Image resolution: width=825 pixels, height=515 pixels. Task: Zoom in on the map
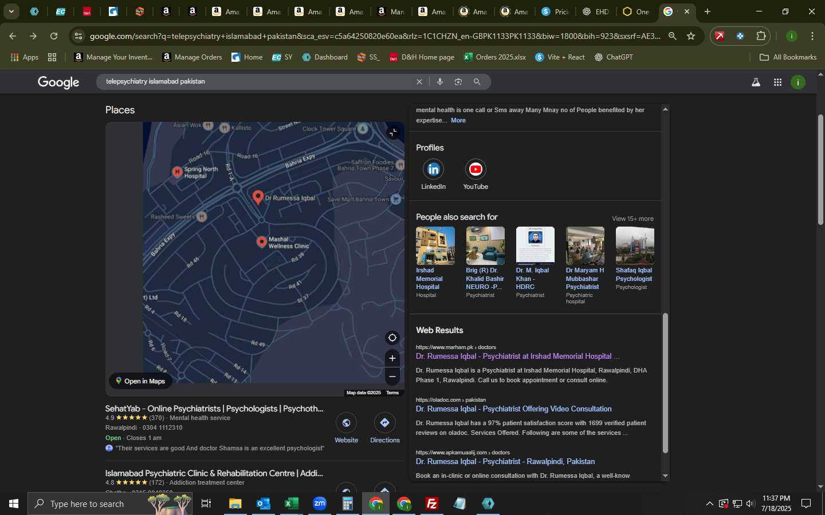tap(392, 358)
